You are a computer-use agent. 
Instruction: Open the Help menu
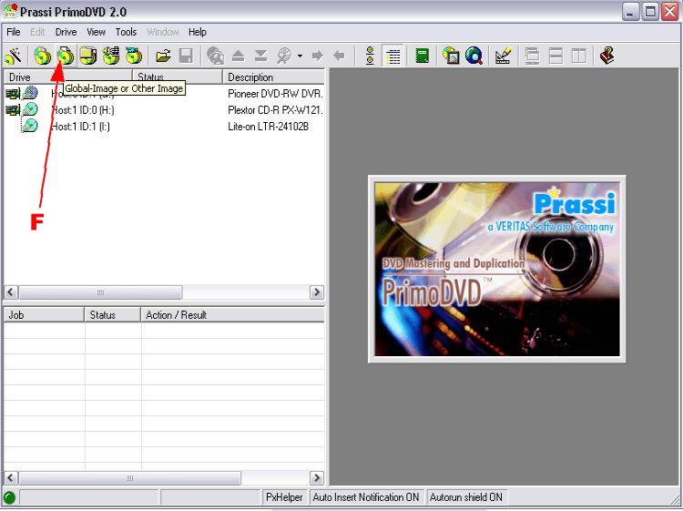[198, 32]
